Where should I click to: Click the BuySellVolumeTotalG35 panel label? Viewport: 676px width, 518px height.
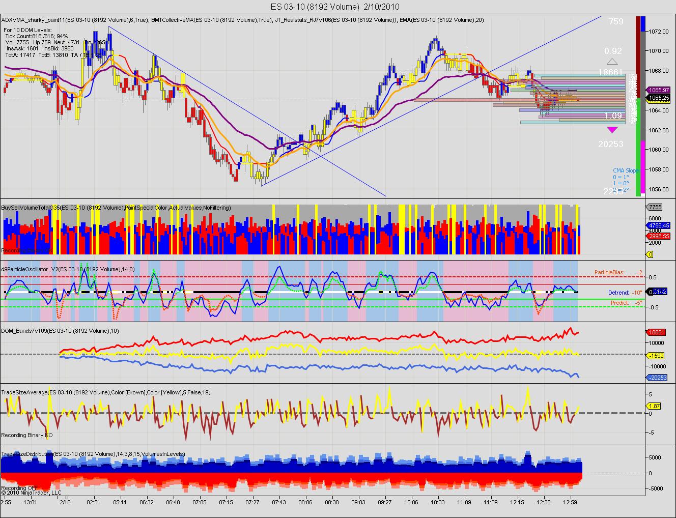(x=116, y=208)
